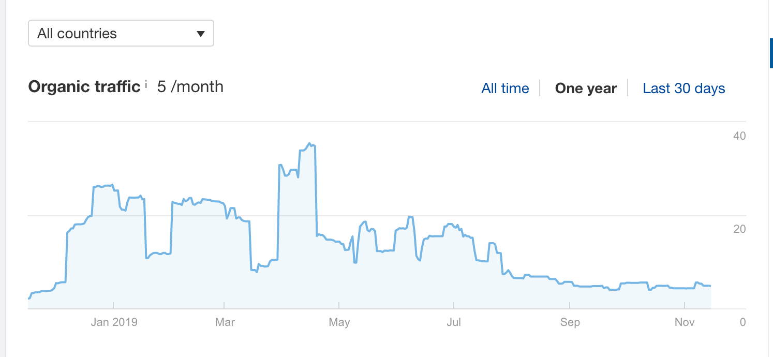Click the Jul x-axis label

coord(454,322)
